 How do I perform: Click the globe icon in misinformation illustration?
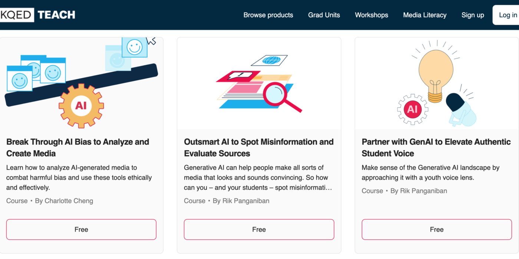(269, 60)
